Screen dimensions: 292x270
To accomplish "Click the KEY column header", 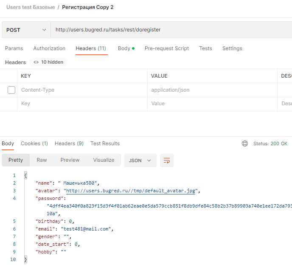I will (26, 76).
